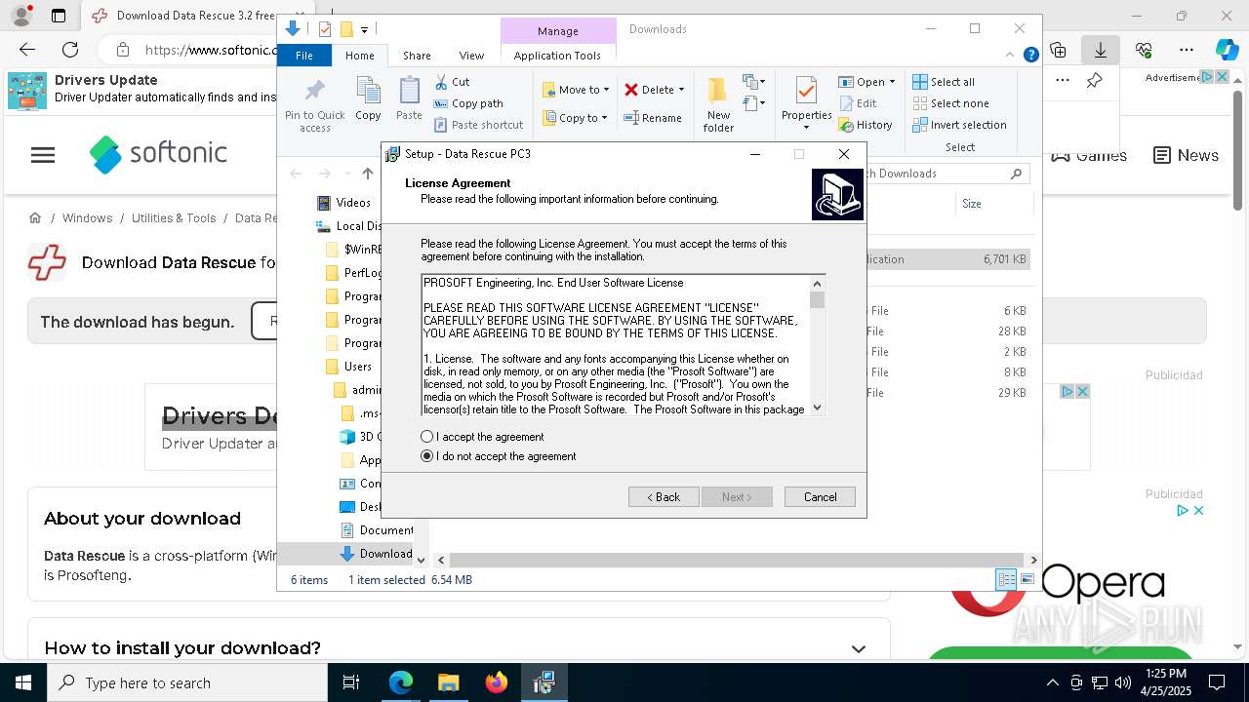Image resolution: width=1249 pixels, height=702 pixels.
Task: Click the home breadcrumb icon
Action: (x=35, y=218)
